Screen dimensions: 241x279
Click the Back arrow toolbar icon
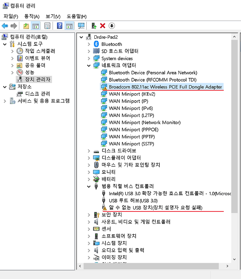(5, 26)
